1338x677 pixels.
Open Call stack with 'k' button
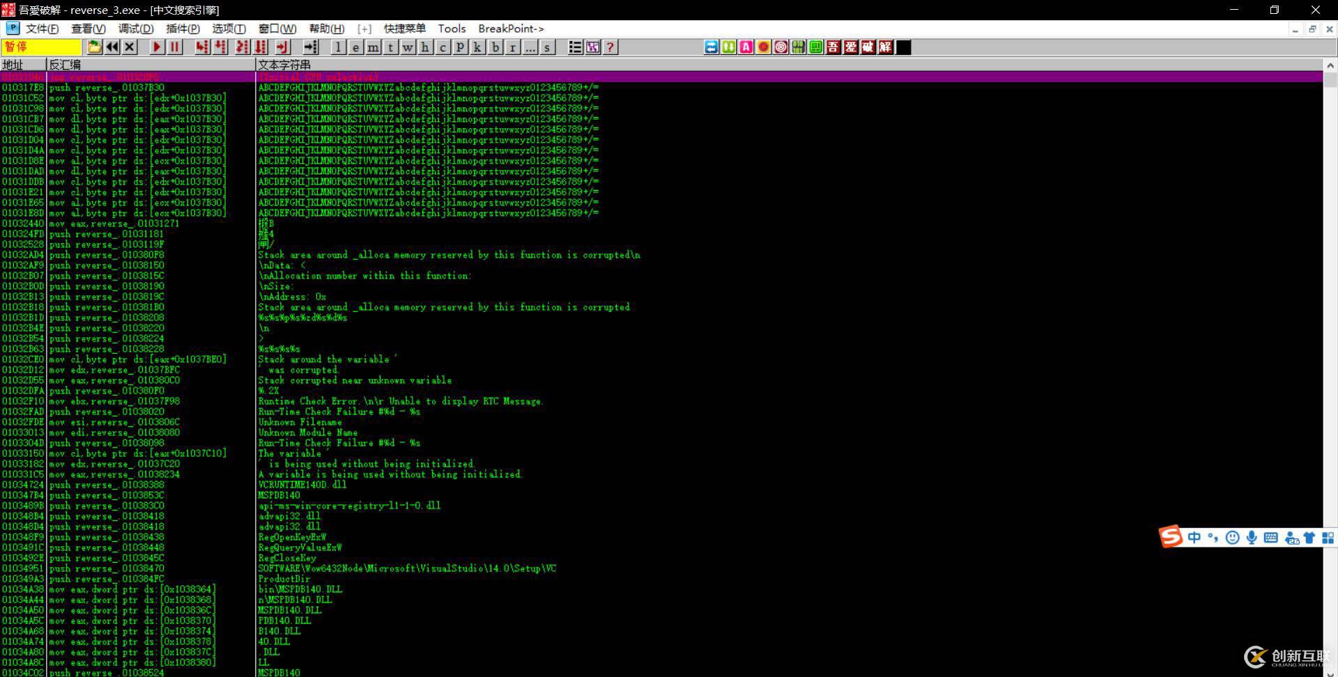[477, 47]
